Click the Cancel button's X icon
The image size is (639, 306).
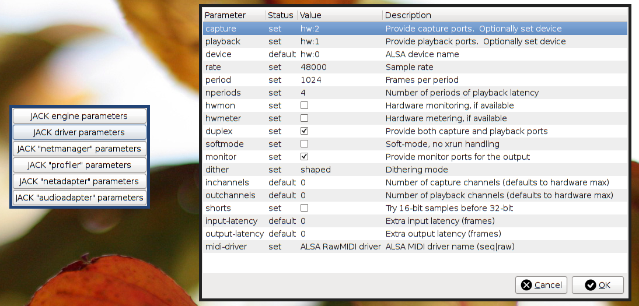coord(526,285)
